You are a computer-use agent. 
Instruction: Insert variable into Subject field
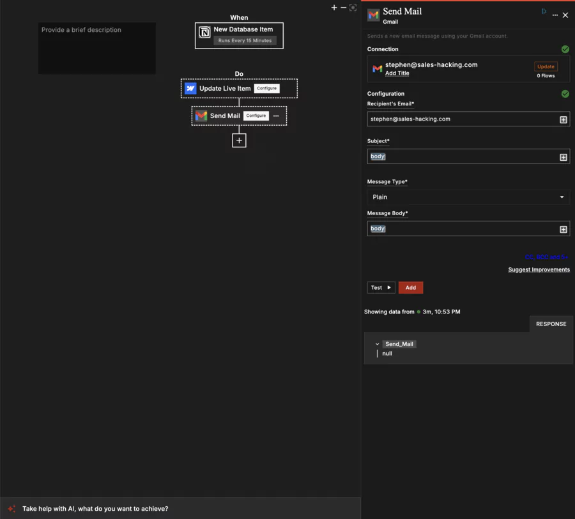tap(563, 157)
